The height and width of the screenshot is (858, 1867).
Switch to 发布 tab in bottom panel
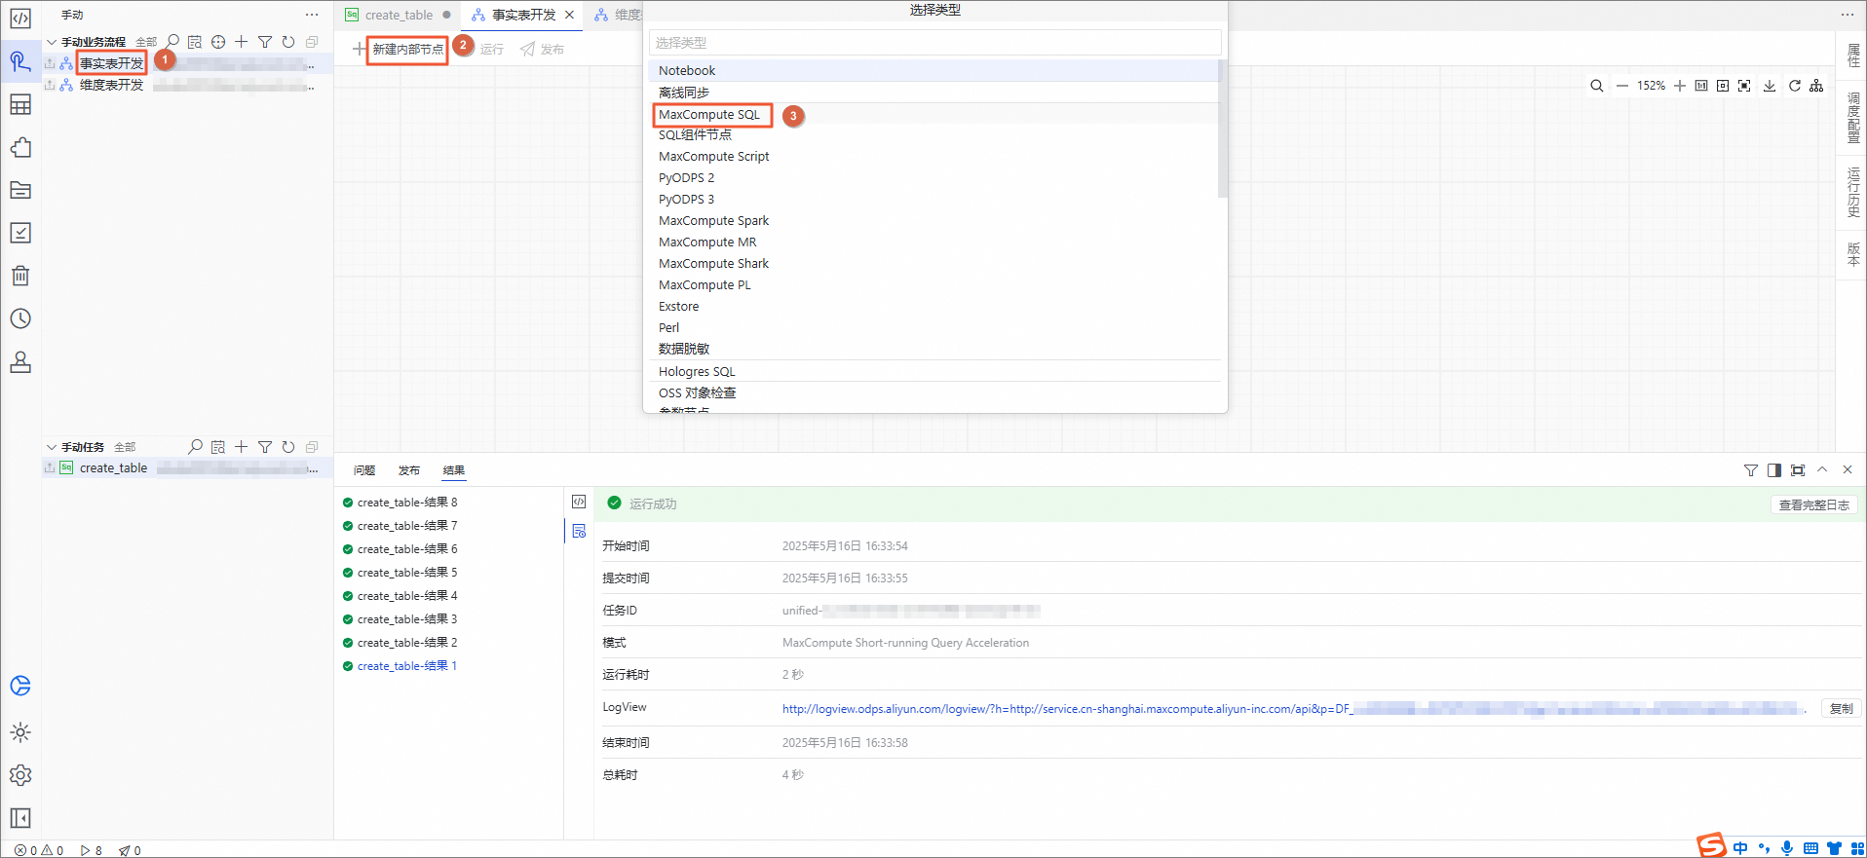click(409, 470)
